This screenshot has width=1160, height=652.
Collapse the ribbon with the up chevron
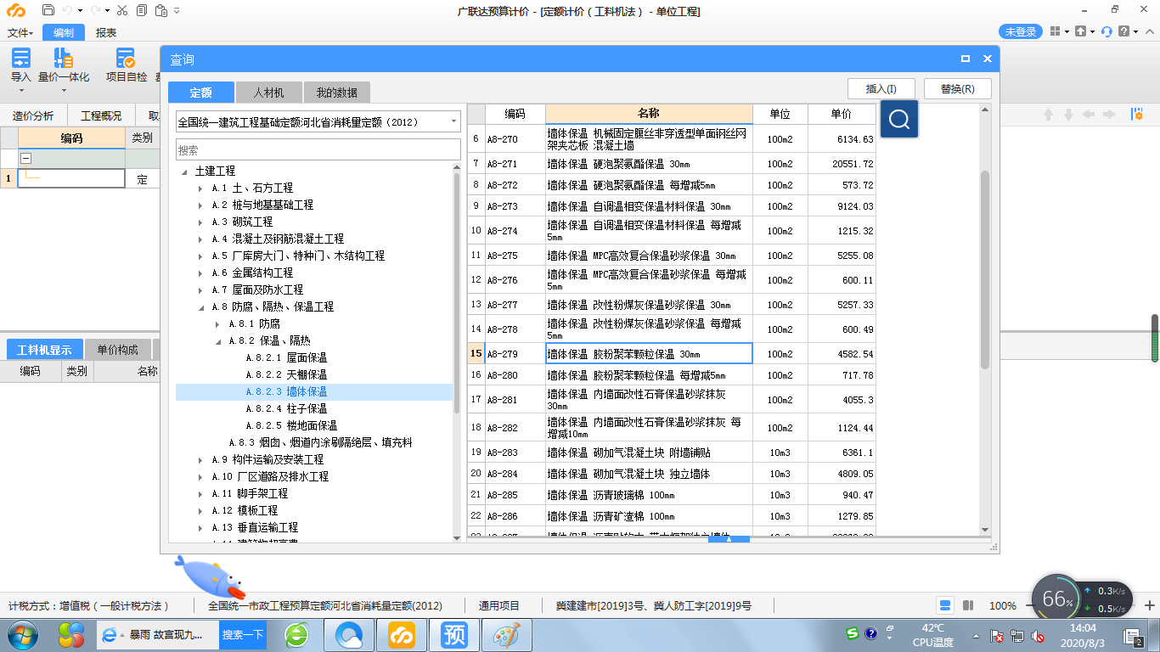pyautogui.click(x=1148, y=31)
